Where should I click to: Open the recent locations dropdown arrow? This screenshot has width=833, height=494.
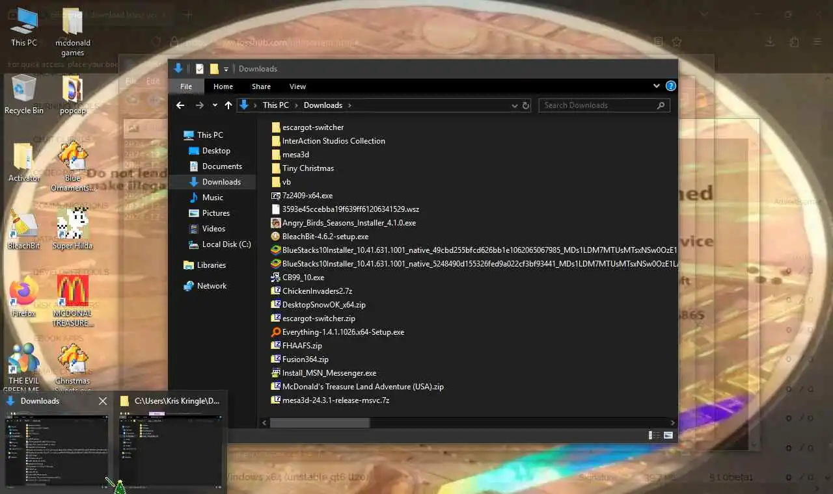click(x=214, y=105)
